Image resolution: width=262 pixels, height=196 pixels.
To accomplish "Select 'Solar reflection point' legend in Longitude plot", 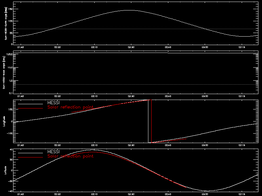I will coord(70,107).
